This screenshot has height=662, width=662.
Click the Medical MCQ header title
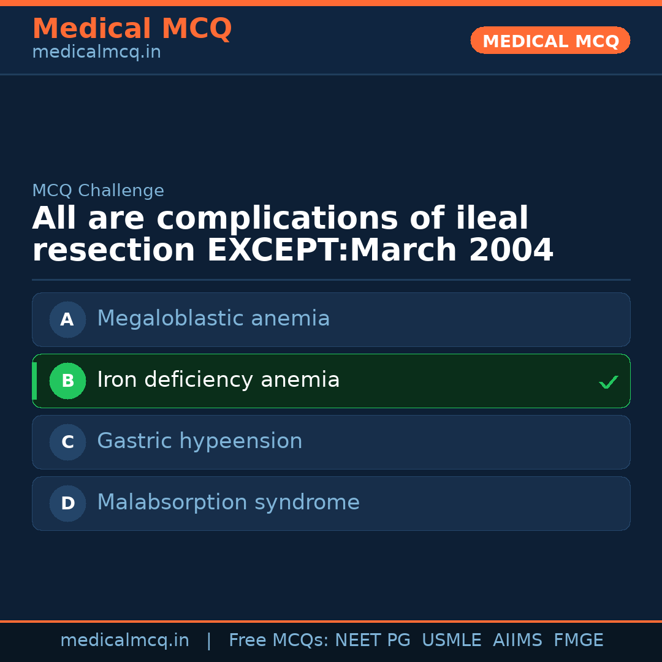click(132, 29)
